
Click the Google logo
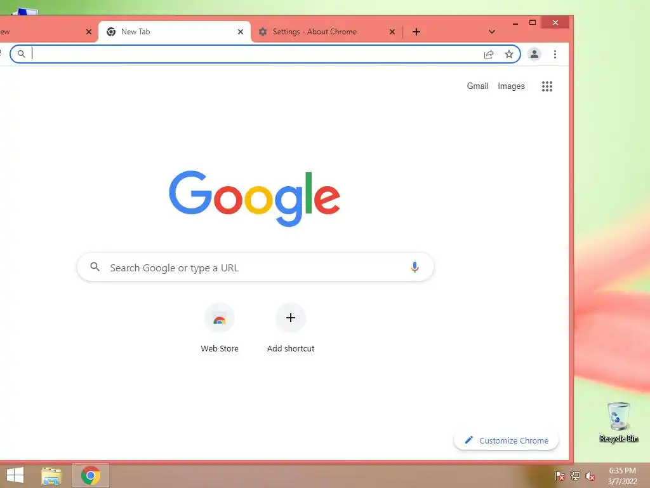[255, 198]
